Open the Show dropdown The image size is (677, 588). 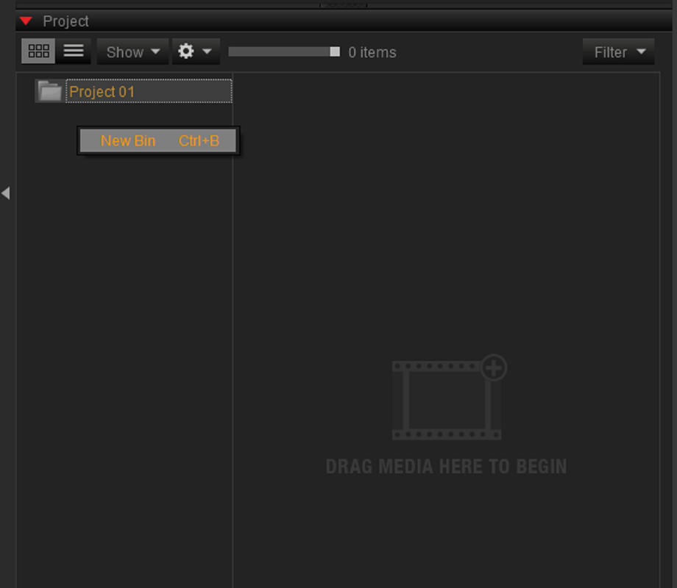pyautogui.click(x=132, y=51)
